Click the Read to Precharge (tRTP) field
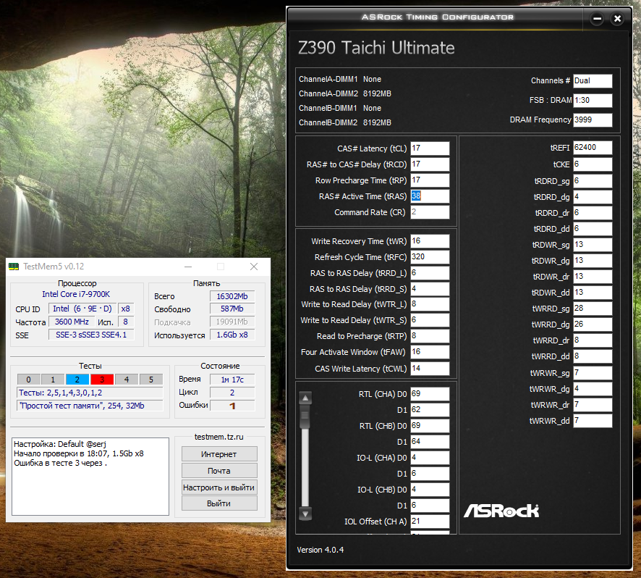The image size is (641, 578). coord(430,336)
